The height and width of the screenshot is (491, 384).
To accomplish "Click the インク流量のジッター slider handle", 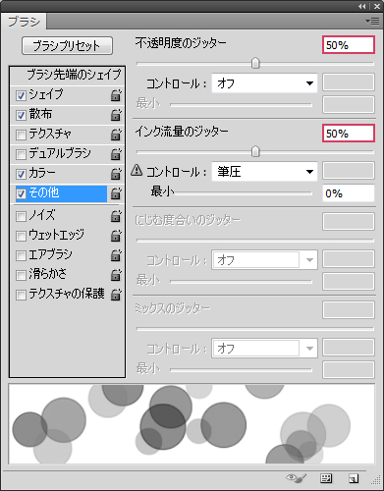I will [x=255, y=151].
